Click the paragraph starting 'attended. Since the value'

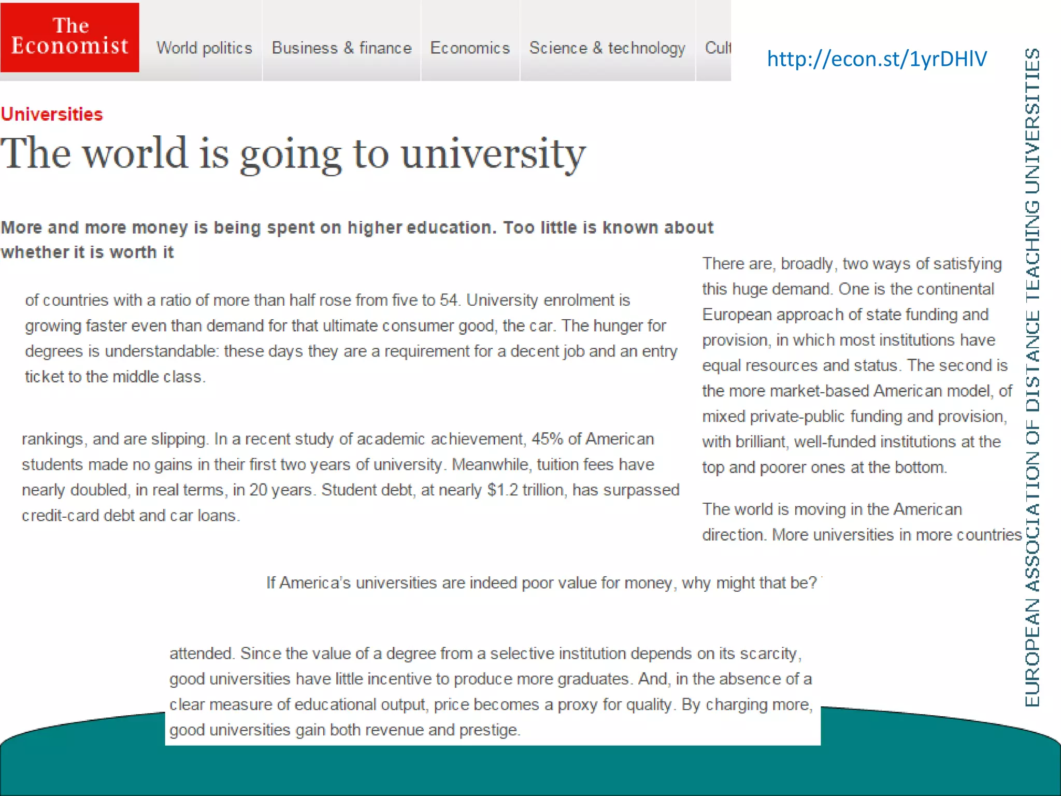491,691
